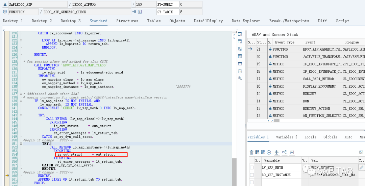Click the SY-SUBRC field
The height and width of the screenshot is (186, 365).
point(169,4)
